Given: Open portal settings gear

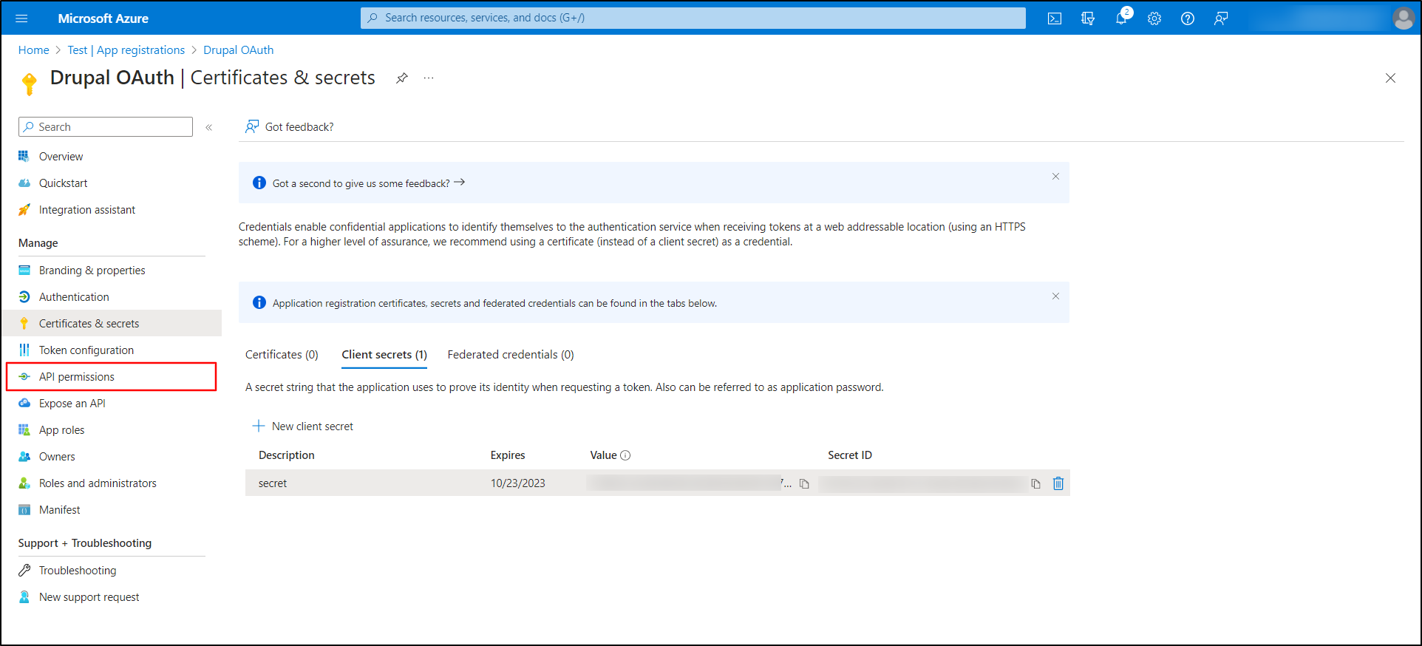Looking at the screenshot, I should click(x=1154, y=18).
